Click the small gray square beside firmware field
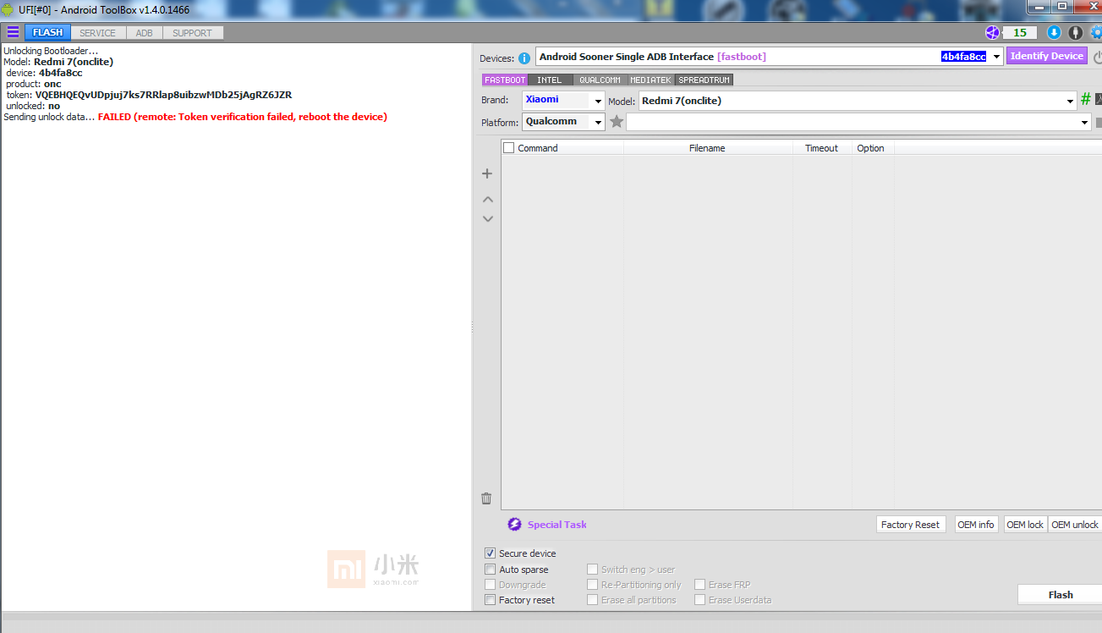The image size is (1102, 633). click(x=1099, y=123)
